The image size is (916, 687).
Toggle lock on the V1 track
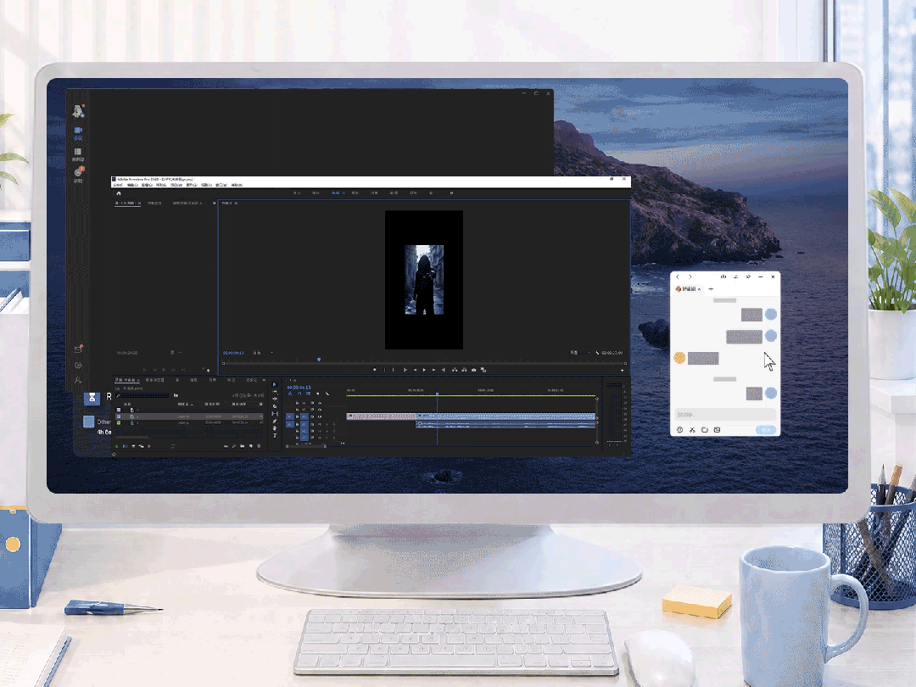[x=297, y=416]
